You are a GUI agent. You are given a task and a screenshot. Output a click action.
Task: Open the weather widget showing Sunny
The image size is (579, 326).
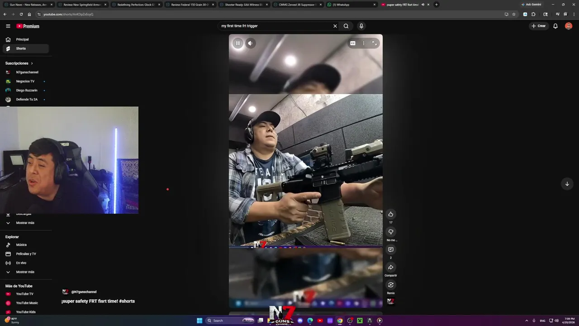point(13,321)
